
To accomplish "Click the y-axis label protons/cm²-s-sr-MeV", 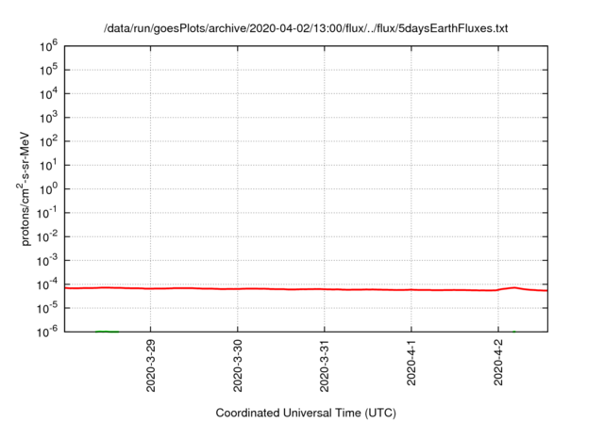I will click(x=24, y=188).
